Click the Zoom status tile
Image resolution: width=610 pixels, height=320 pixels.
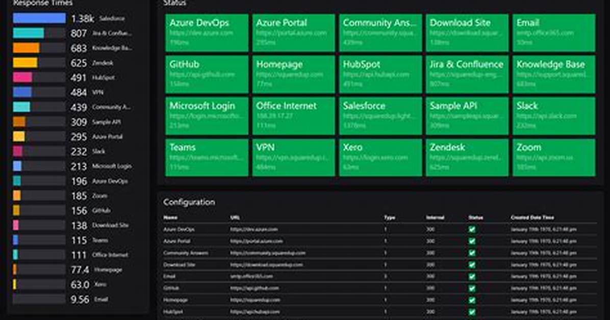point(554,158)
